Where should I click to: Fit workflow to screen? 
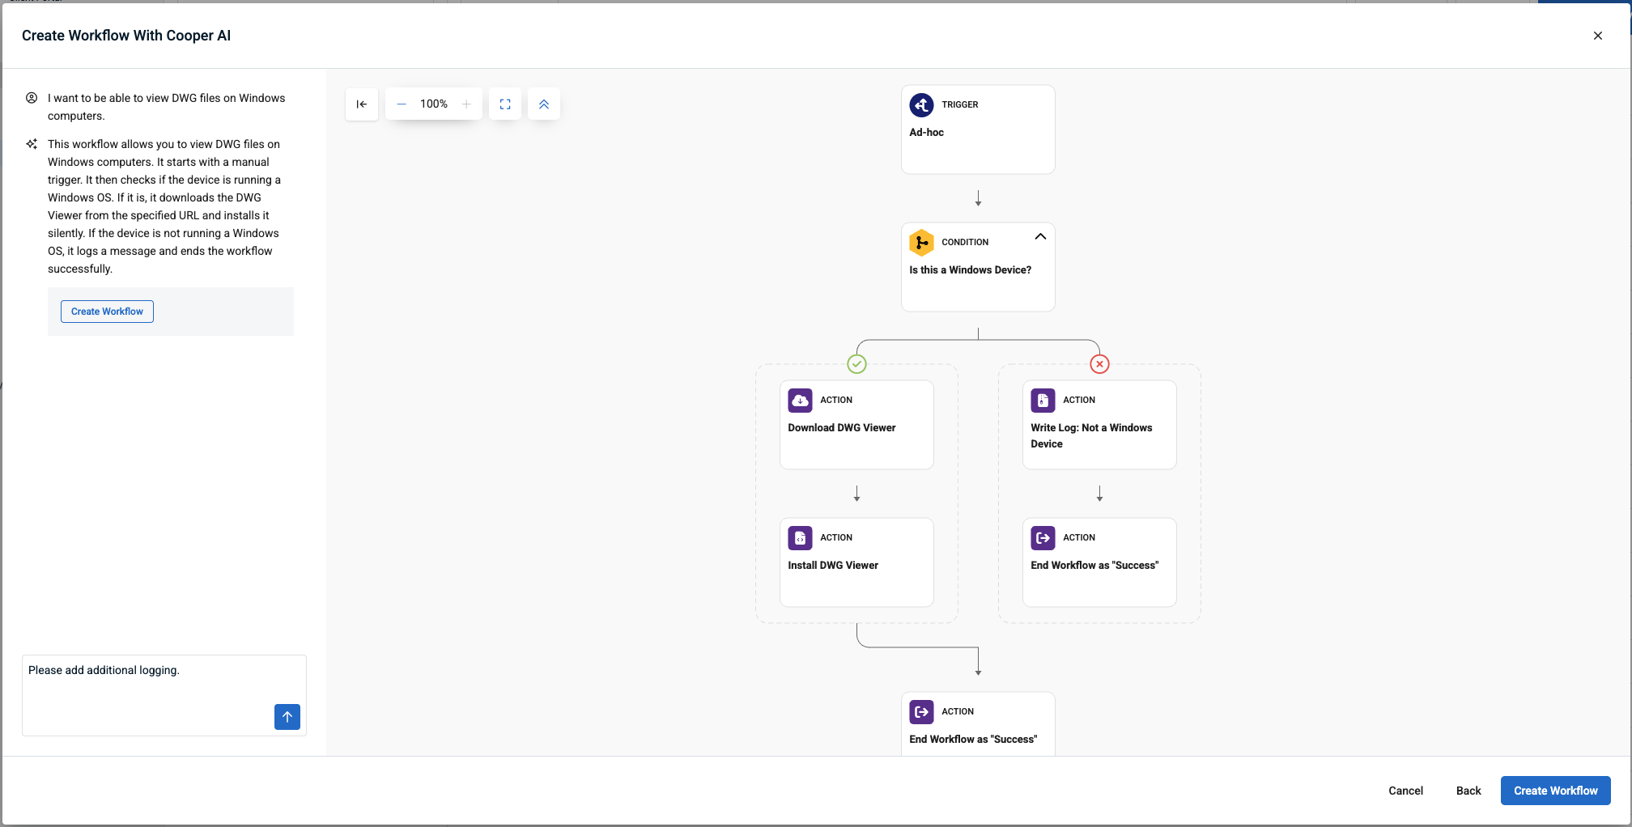[x=505, y=104]
